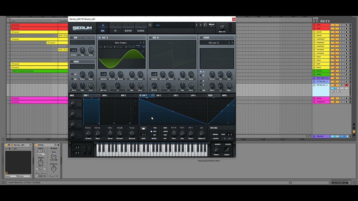Image resolution: width=358 pixels, height=201 pixels.
Task: Click the lock icon above Ableton track list
Action: click(x=328, y=21)
